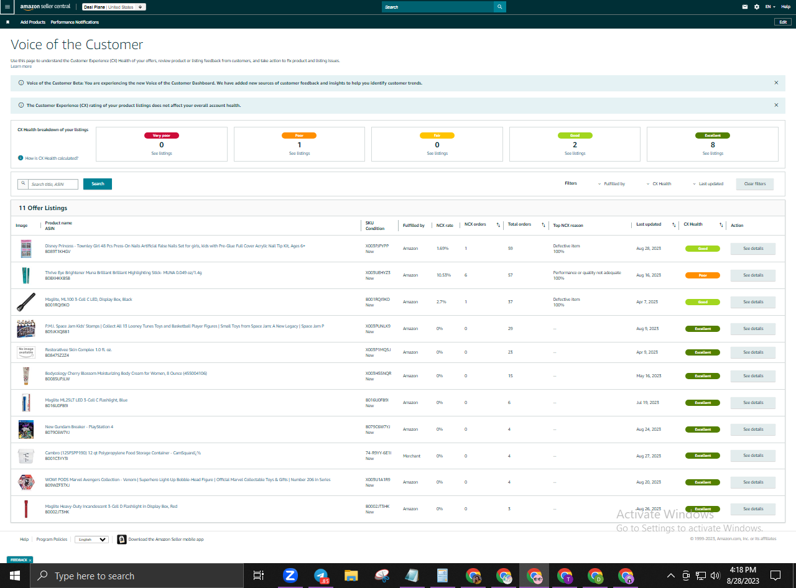The height and width of the screenshot is (588, 796).
Task: Click the search magnifier button in header
Action: [x=500, y=7]
